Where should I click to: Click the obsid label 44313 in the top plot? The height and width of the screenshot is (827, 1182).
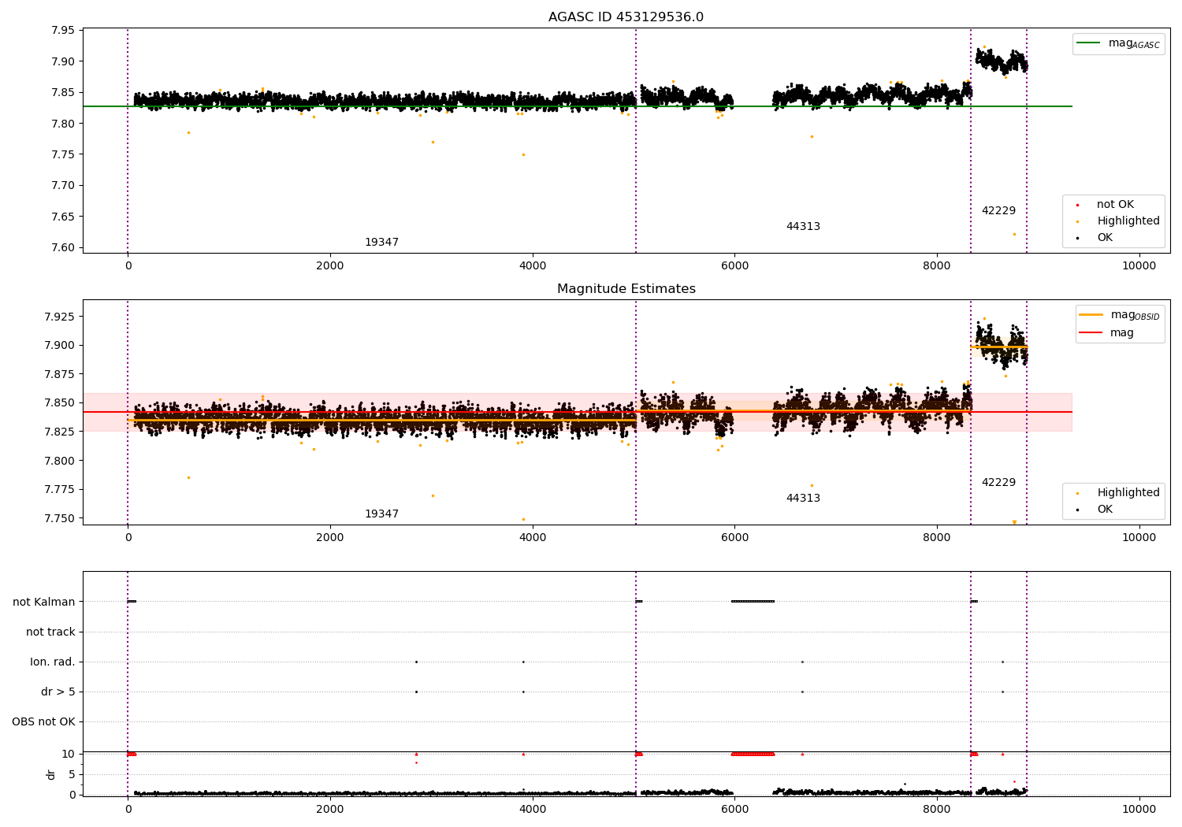(x=803, y=227)
